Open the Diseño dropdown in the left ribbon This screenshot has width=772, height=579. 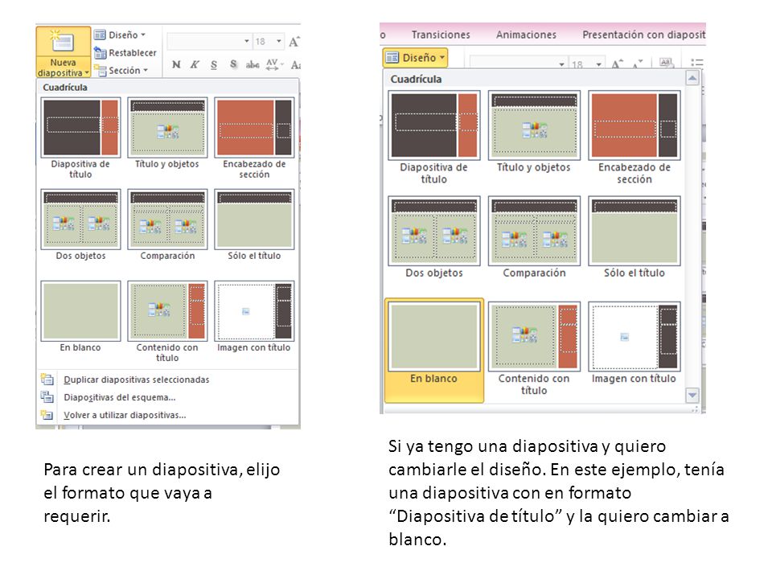click(120, 35)
